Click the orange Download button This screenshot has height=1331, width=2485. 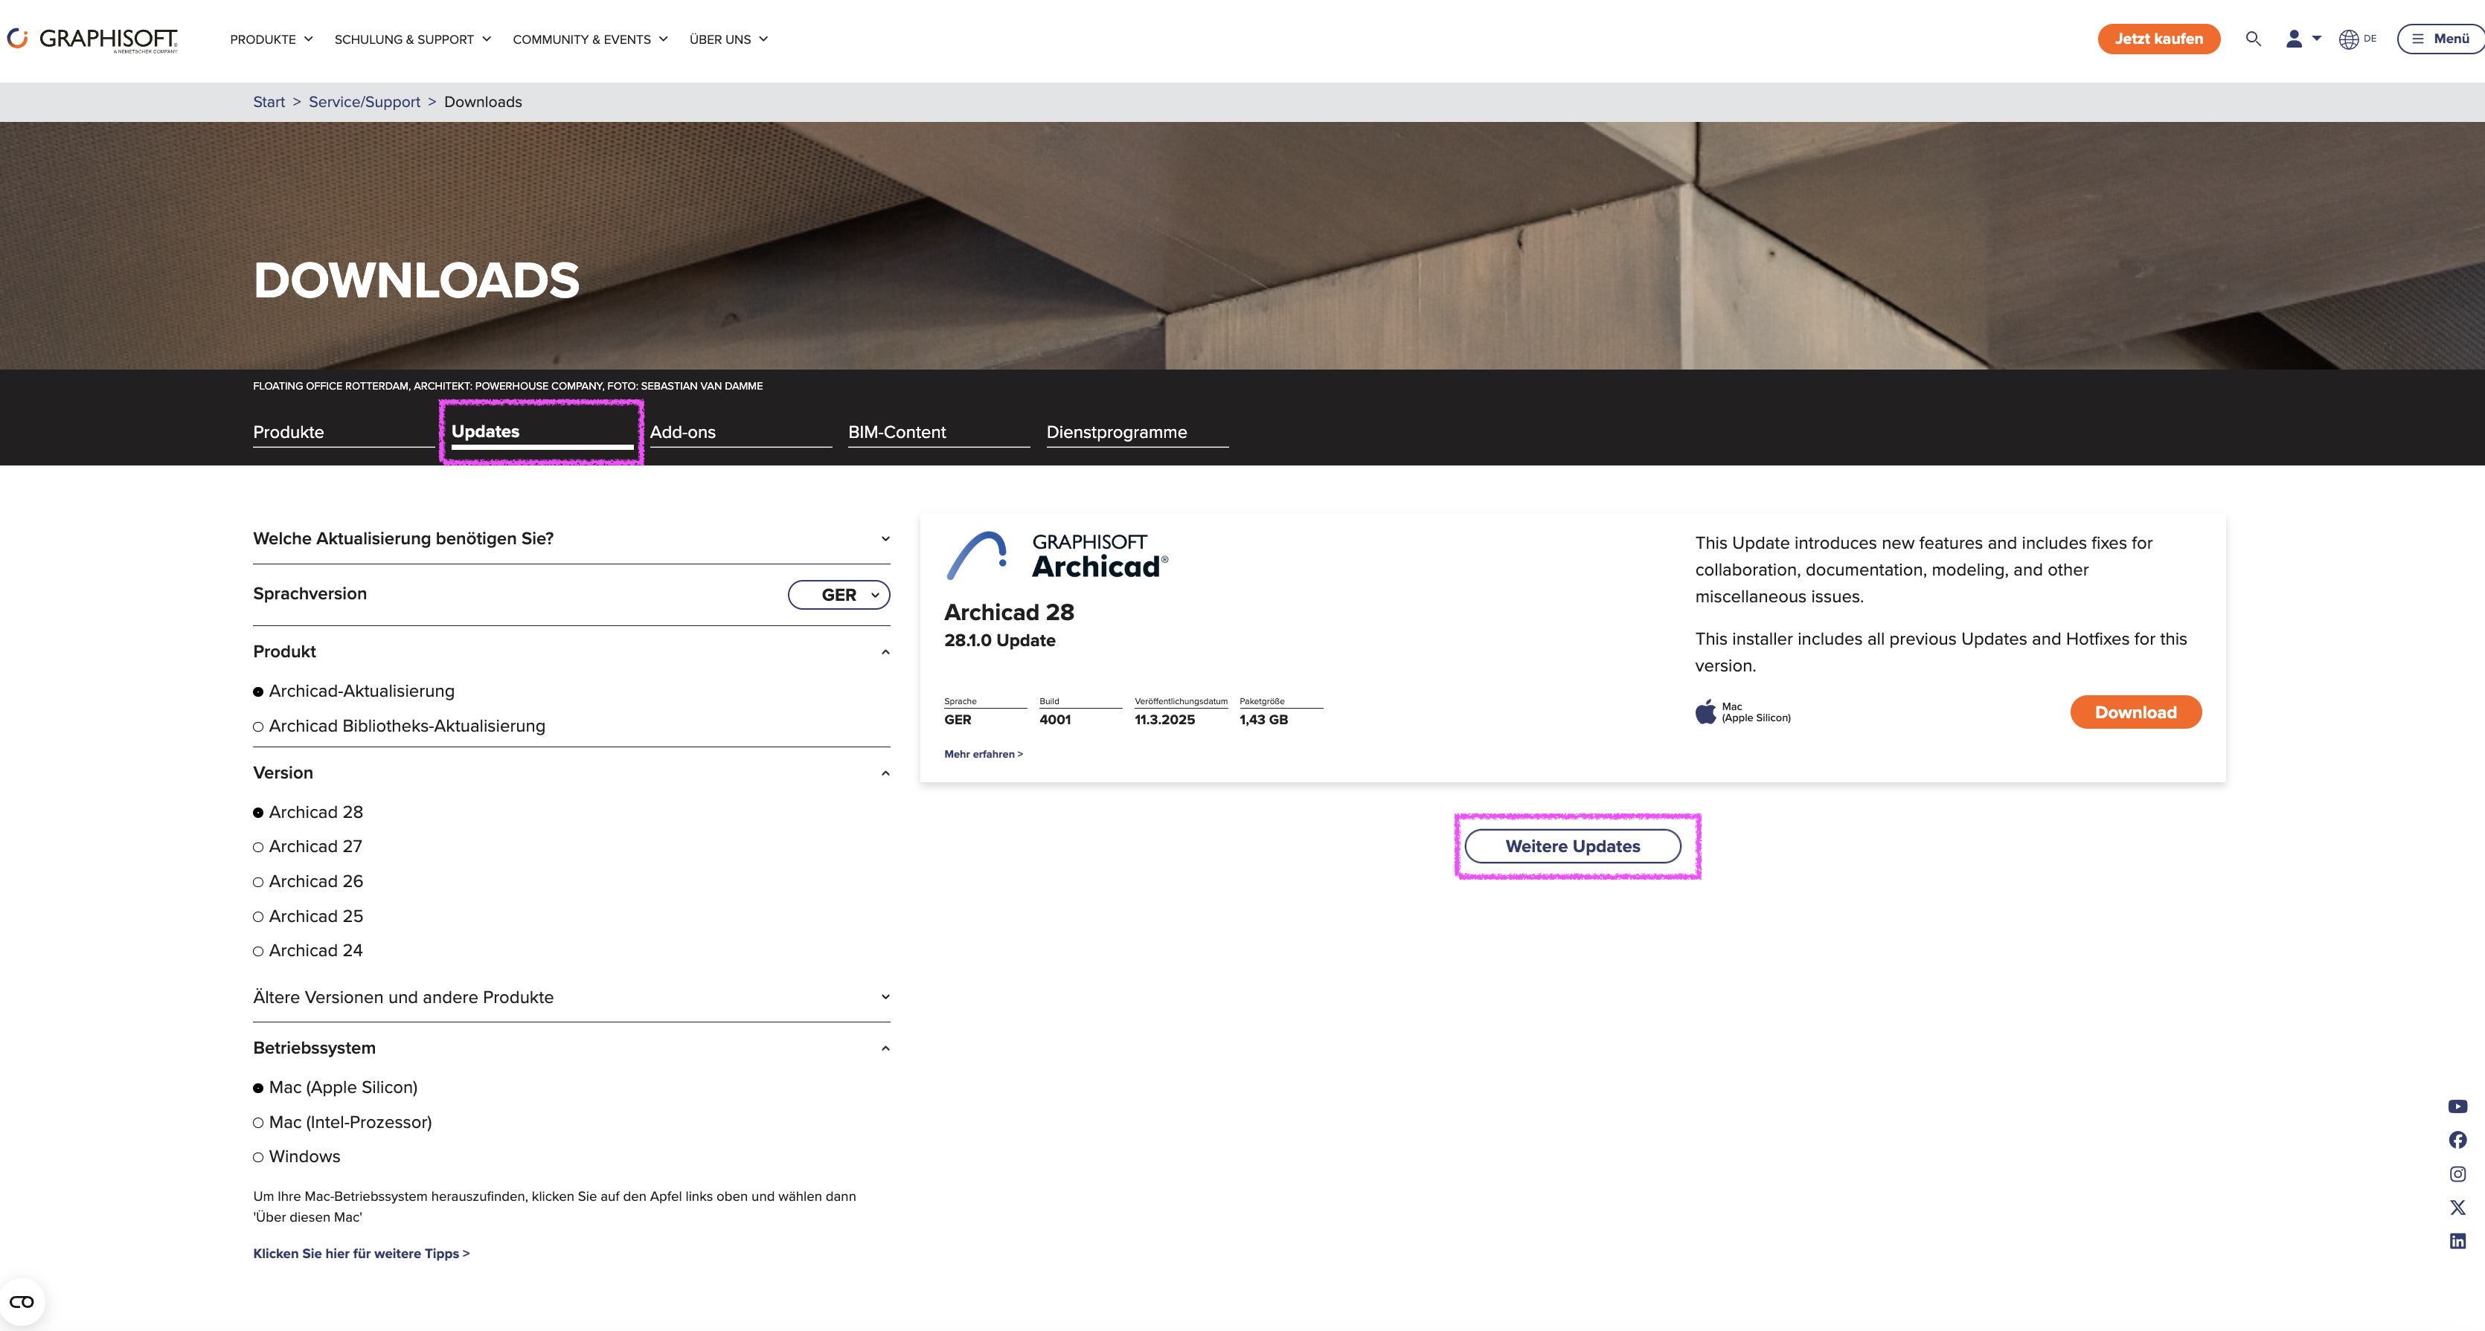pos(2136,712)
